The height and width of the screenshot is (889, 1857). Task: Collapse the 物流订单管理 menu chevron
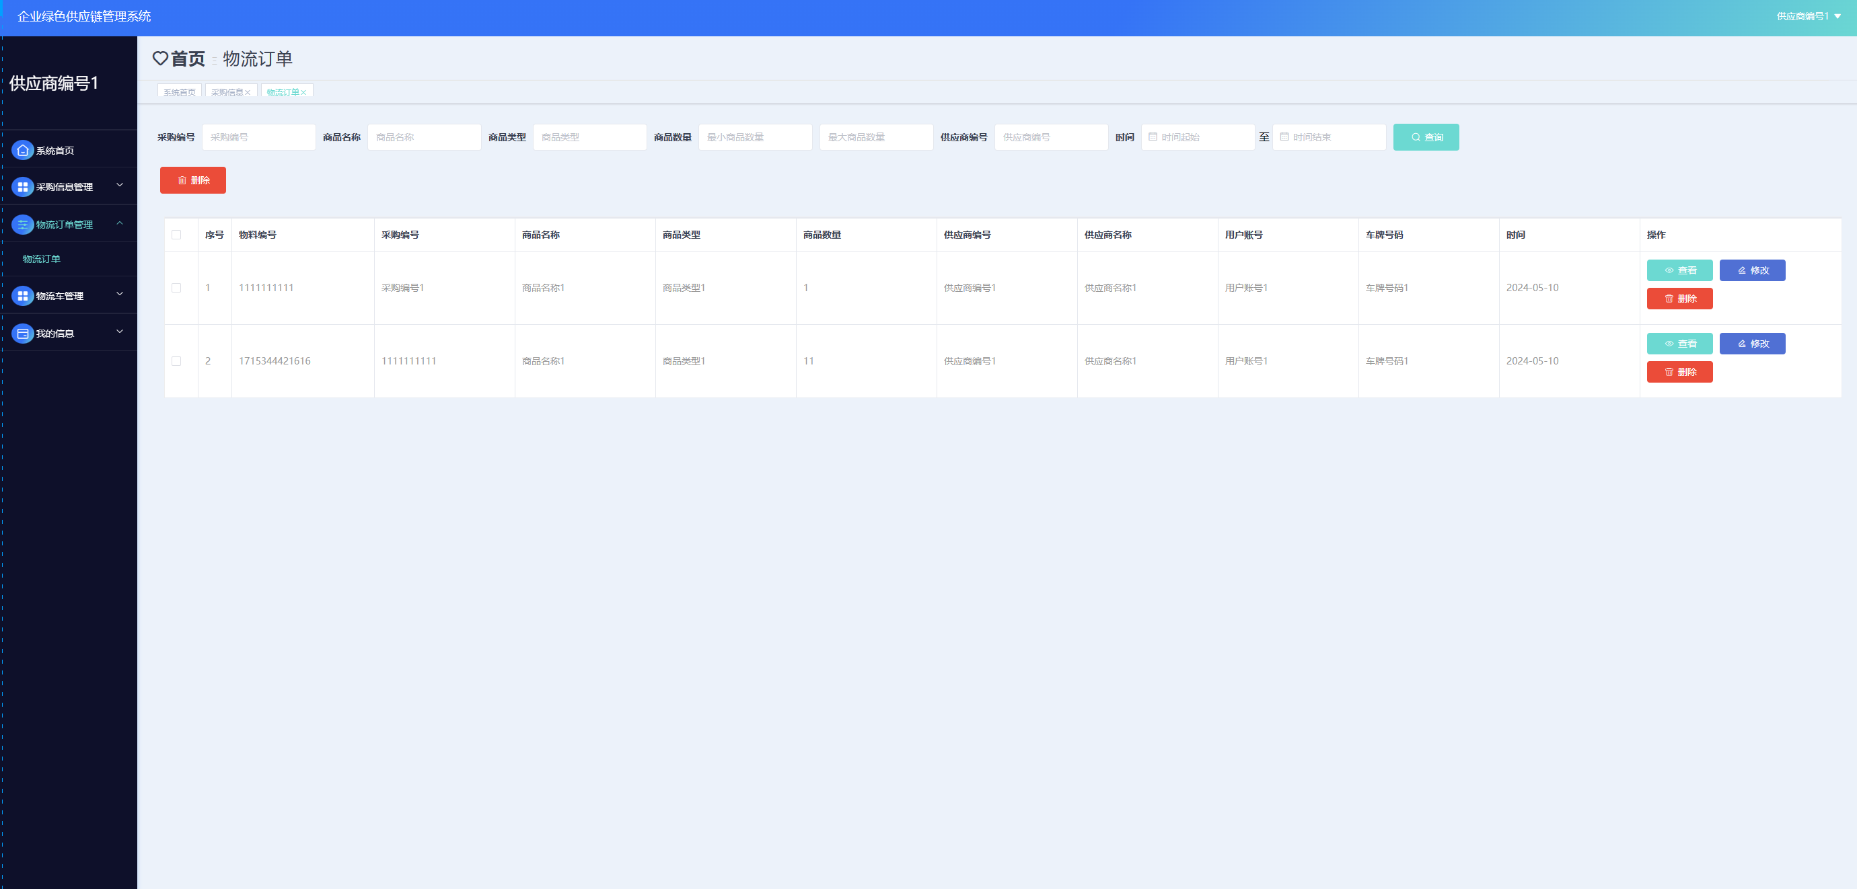tap(120, 223)
